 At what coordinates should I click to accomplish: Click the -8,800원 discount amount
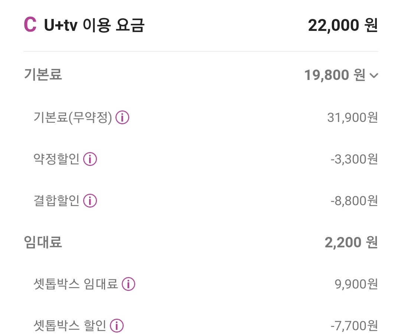click(354, 201)
